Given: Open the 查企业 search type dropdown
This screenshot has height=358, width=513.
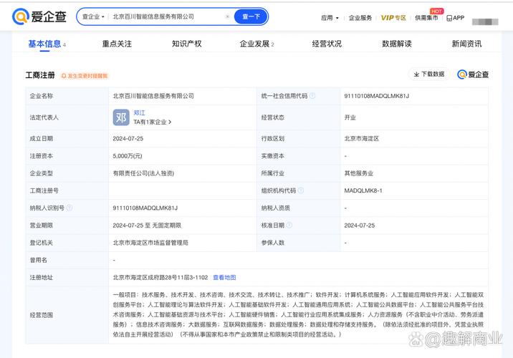Looking at the screenshot, I should click(x=93, y=16).
